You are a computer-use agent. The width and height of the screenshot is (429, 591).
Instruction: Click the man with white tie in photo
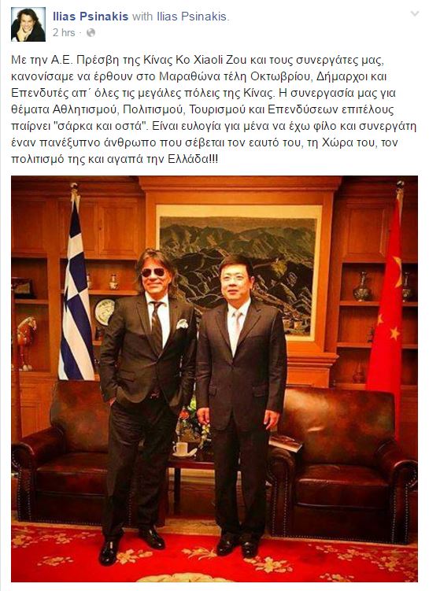click(242, 407)
